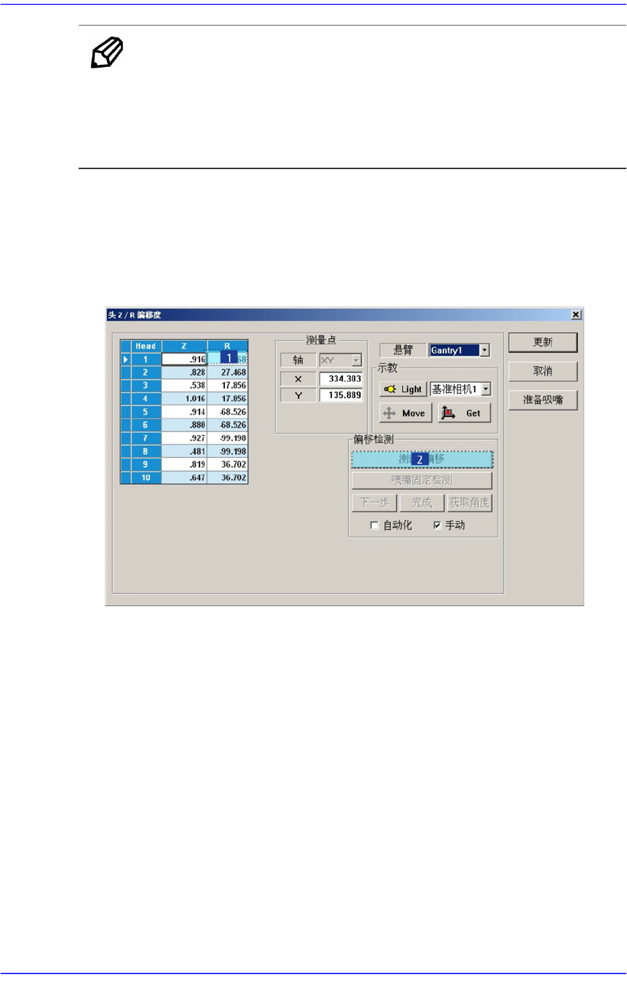Click the Head 10 row number cell
The width and height of the screenshot is (627, 981).
click(x=146, y=478)
